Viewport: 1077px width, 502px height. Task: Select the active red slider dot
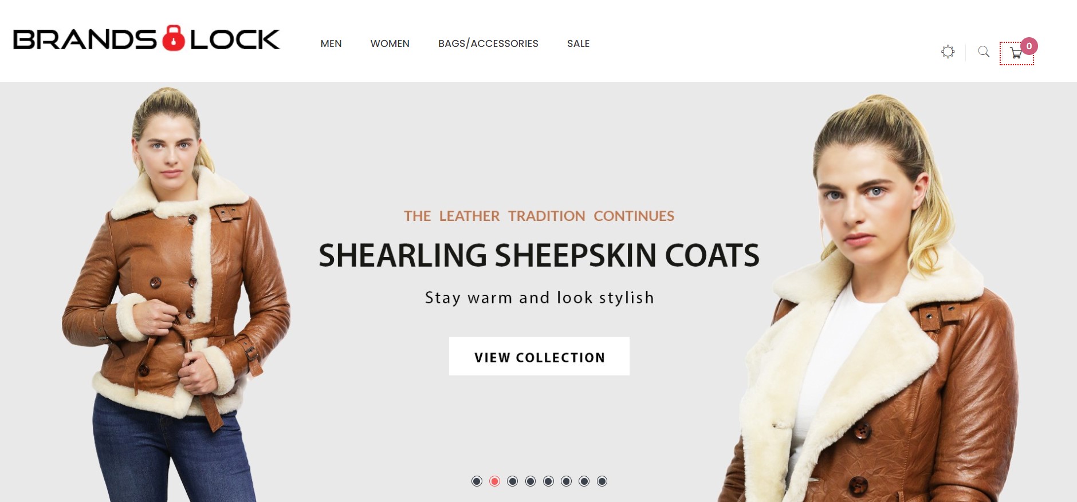pos(494,481)
